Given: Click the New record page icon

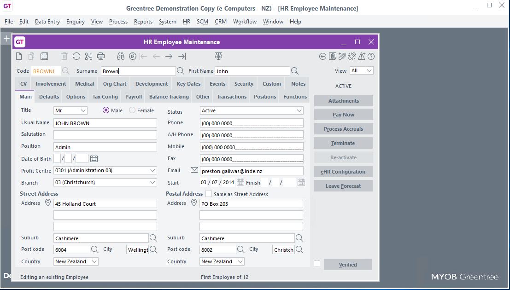Looking at the screenshot, I should pyautogui.click(x=19, y=56).
